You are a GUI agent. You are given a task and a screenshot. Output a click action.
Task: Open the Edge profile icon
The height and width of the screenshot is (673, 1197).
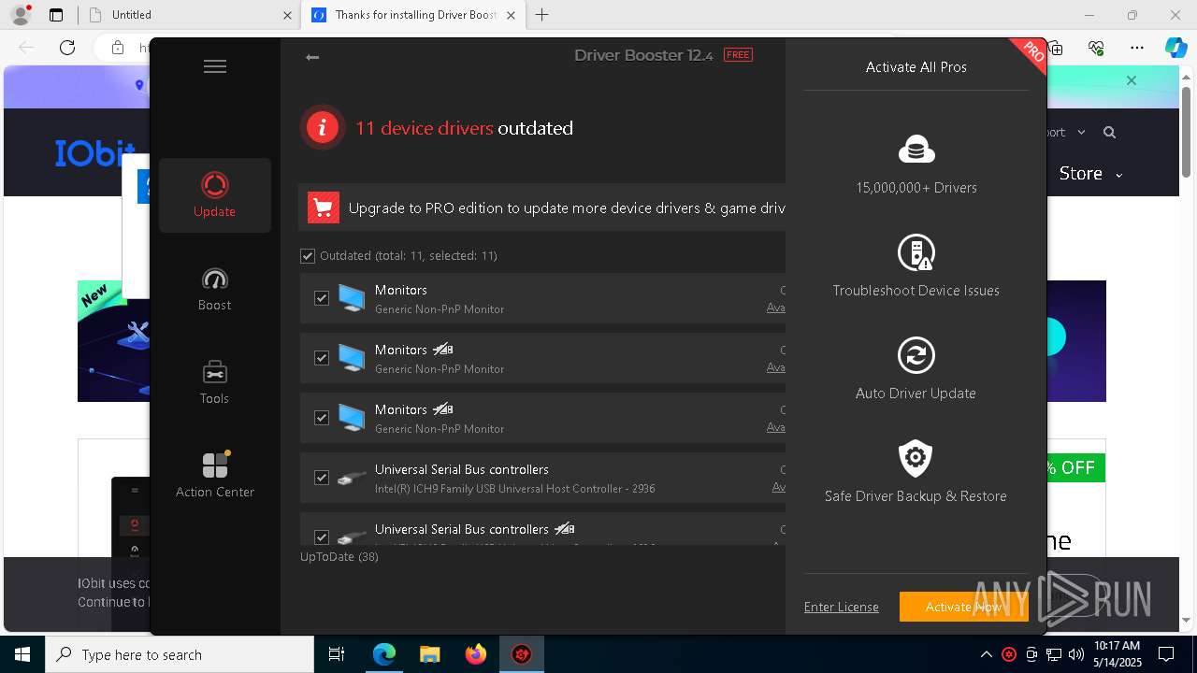point(21,15)
